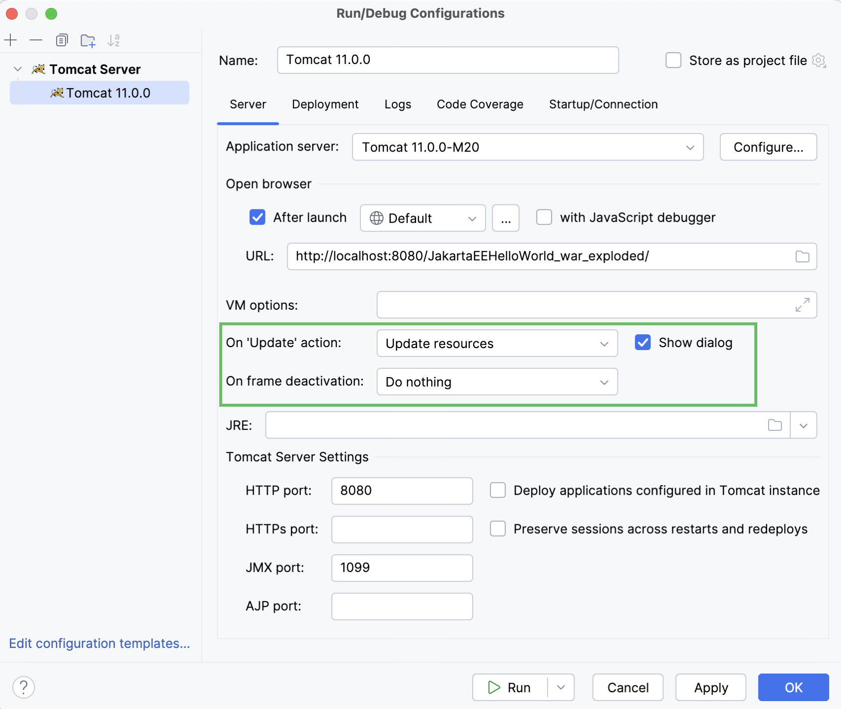Apply the configuration changes

tap(710, 687)
